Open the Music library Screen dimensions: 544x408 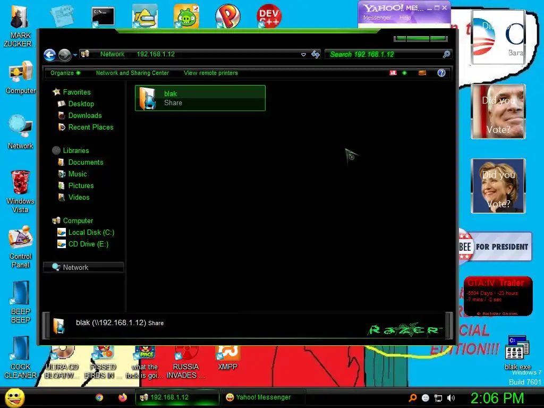[78, 174]
